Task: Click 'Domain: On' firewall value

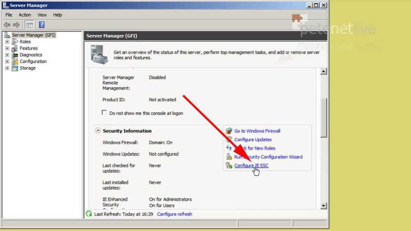Action: [161, 142]
